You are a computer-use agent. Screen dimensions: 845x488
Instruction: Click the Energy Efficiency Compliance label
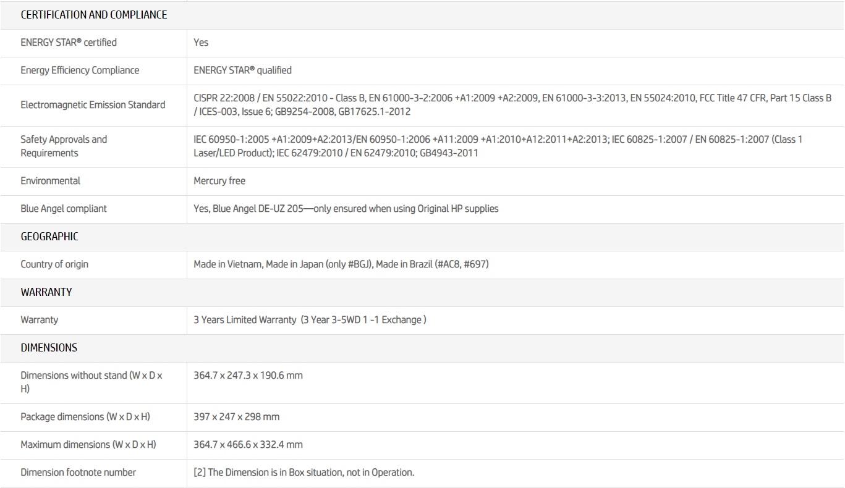click(80, 70)
